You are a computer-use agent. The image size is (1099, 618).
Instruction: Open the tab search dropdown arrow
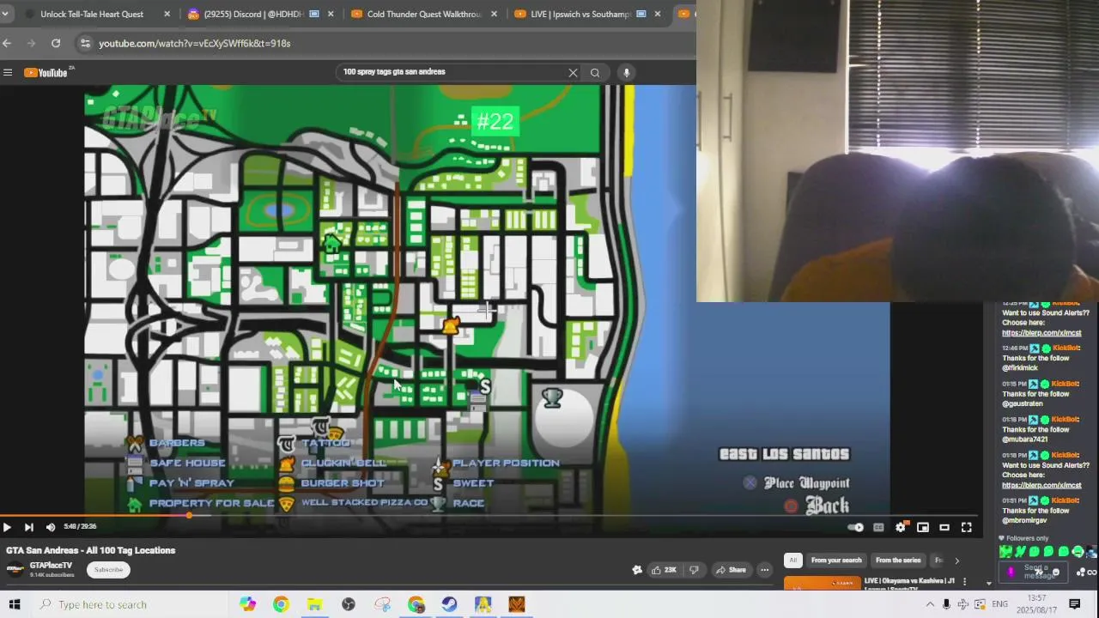click(x=5, y=14)
